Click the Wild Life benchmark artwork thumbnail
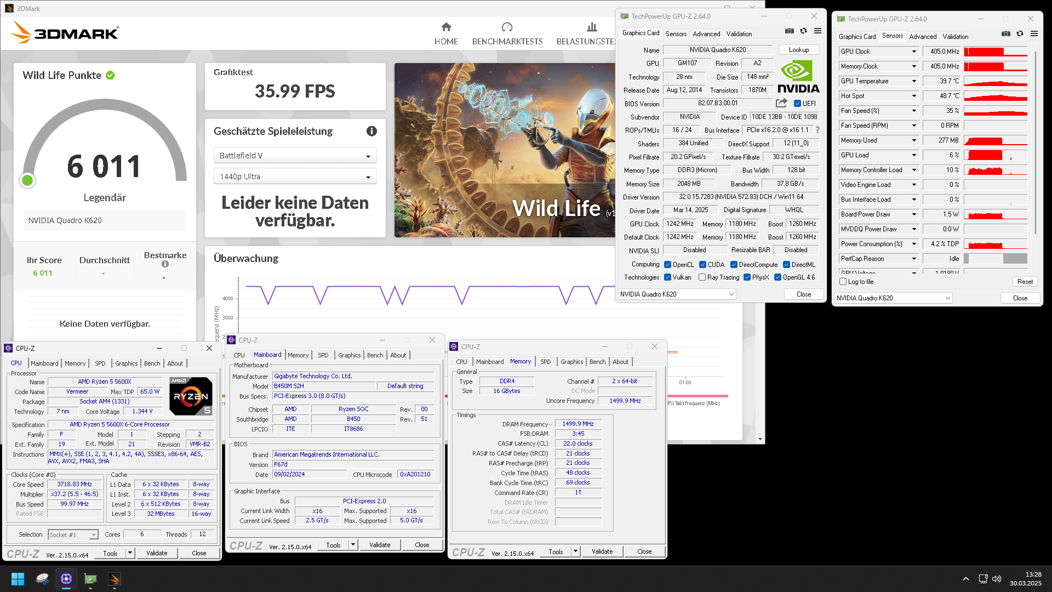Image resolution: width=1052 pixels, height=592 pixels. [505, 150]
